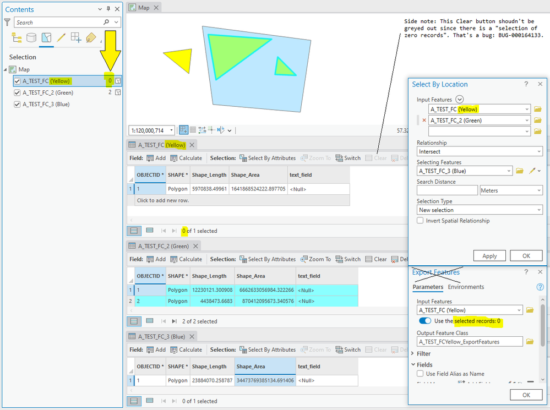This screenshot has width=550, height=410.
Task: Click the Export Features vertical scrollbar
Action: 543,324
